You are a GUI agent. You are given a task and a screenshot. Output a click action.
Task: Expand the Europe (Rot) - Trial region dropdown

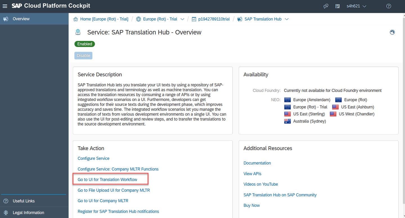182,19
